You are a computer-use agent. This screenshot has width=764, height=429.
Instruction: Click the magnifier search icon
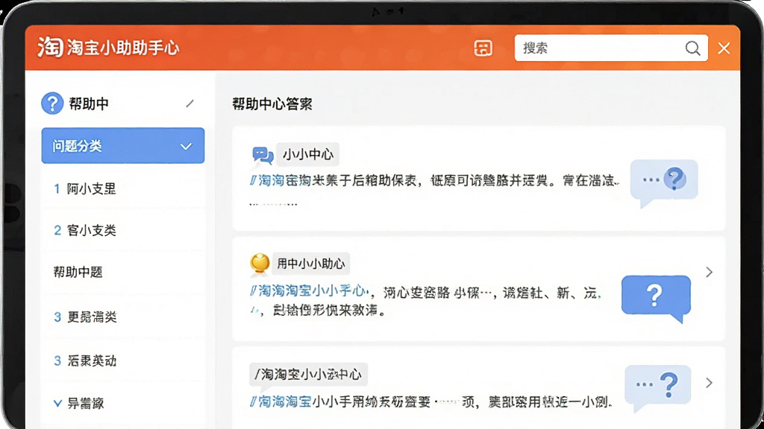pyautogui.click(x=692, y=48)
